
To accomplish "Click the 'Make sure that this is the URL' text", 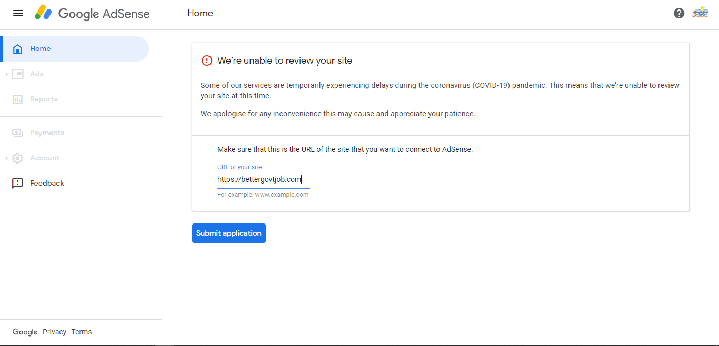I will (x=345, y=149).
